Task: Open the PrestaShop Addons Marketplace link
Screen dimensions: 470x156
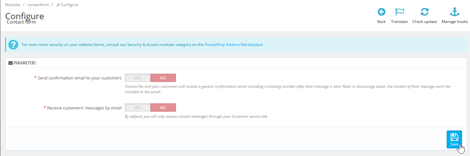Action: click(x=234, y=45)
